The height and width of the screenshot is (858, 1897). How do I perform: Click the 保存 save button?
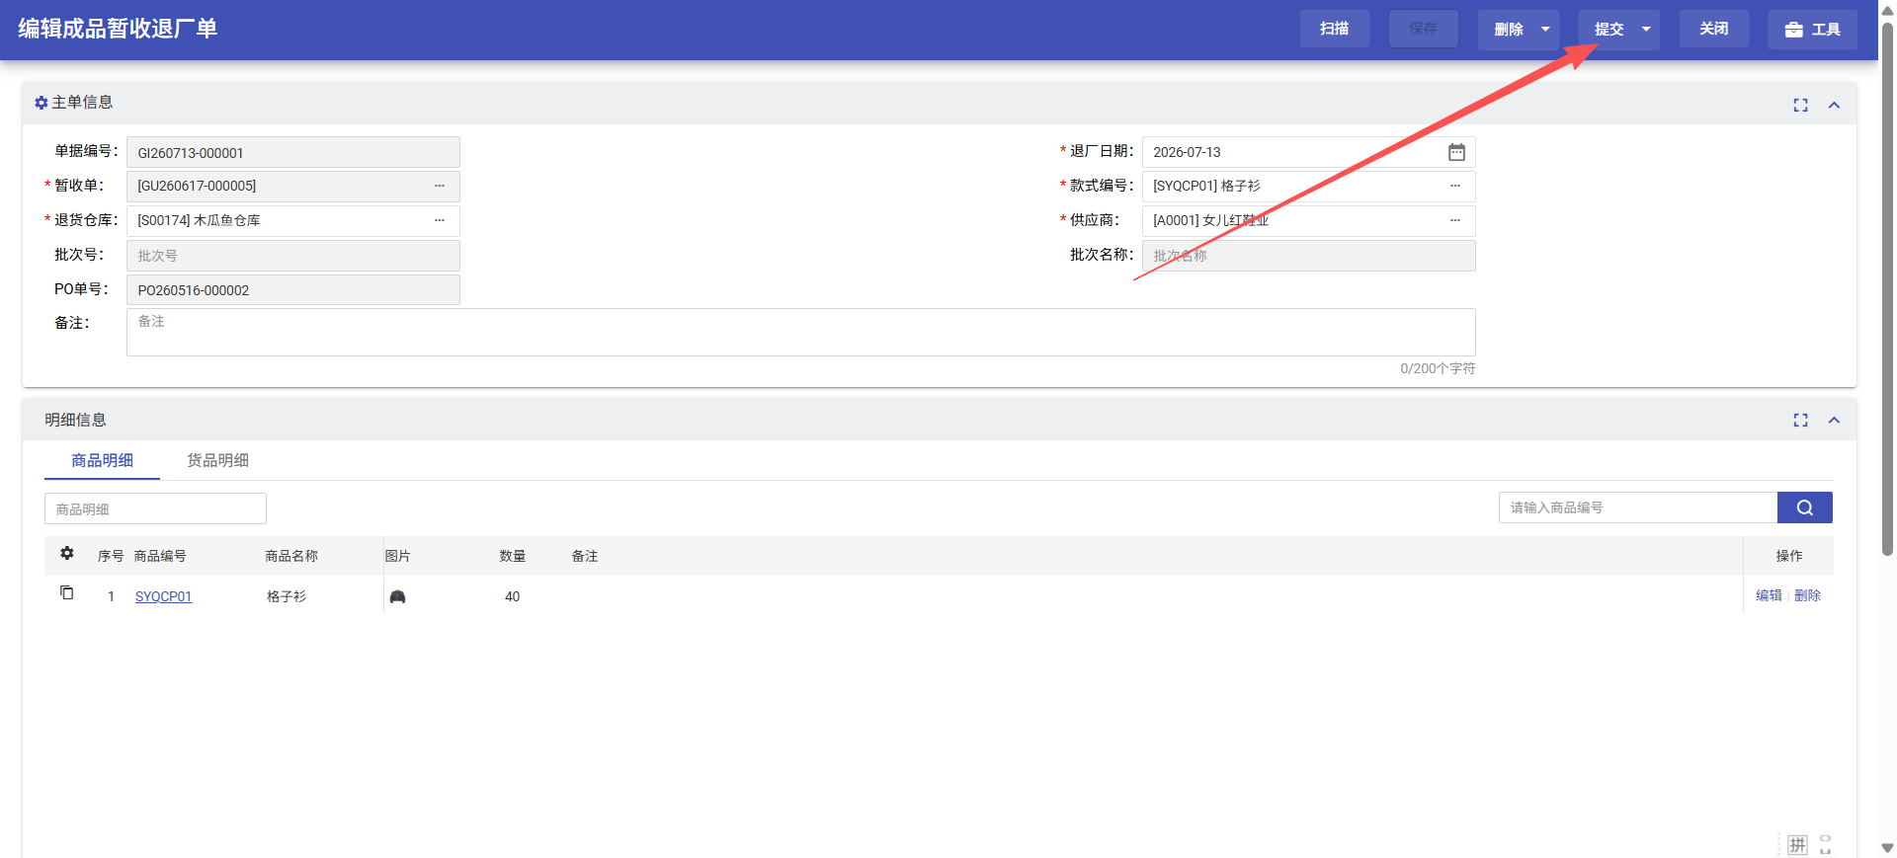pyautogui.click(x=1423, y=29)
